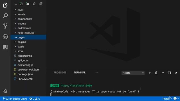Click the .editorconfig gear file icon
Viewport: 180px width, 101px height.
15,56
